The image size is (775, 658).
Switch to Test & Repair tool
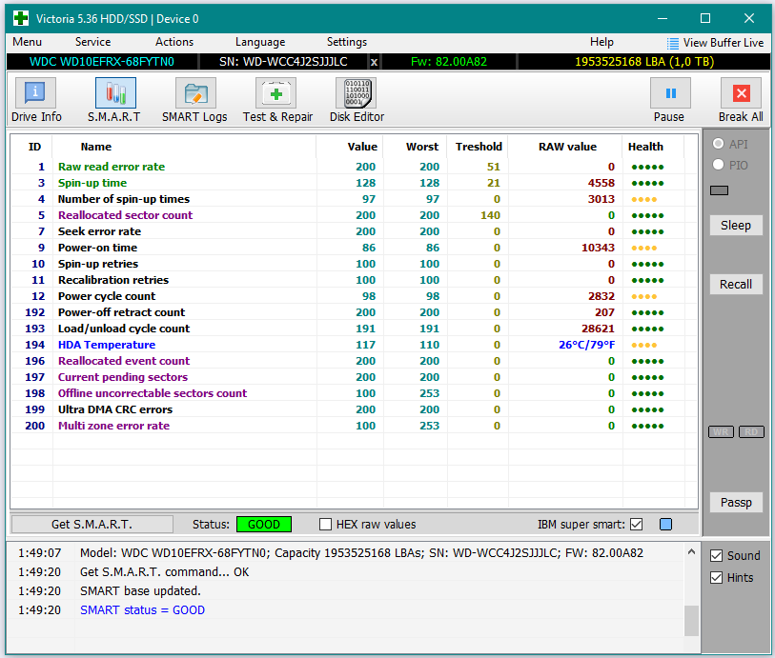coord(277,100)
